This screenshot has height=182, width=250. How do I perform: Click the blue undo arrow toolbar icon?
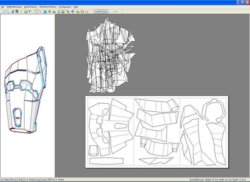click(72, 12)
